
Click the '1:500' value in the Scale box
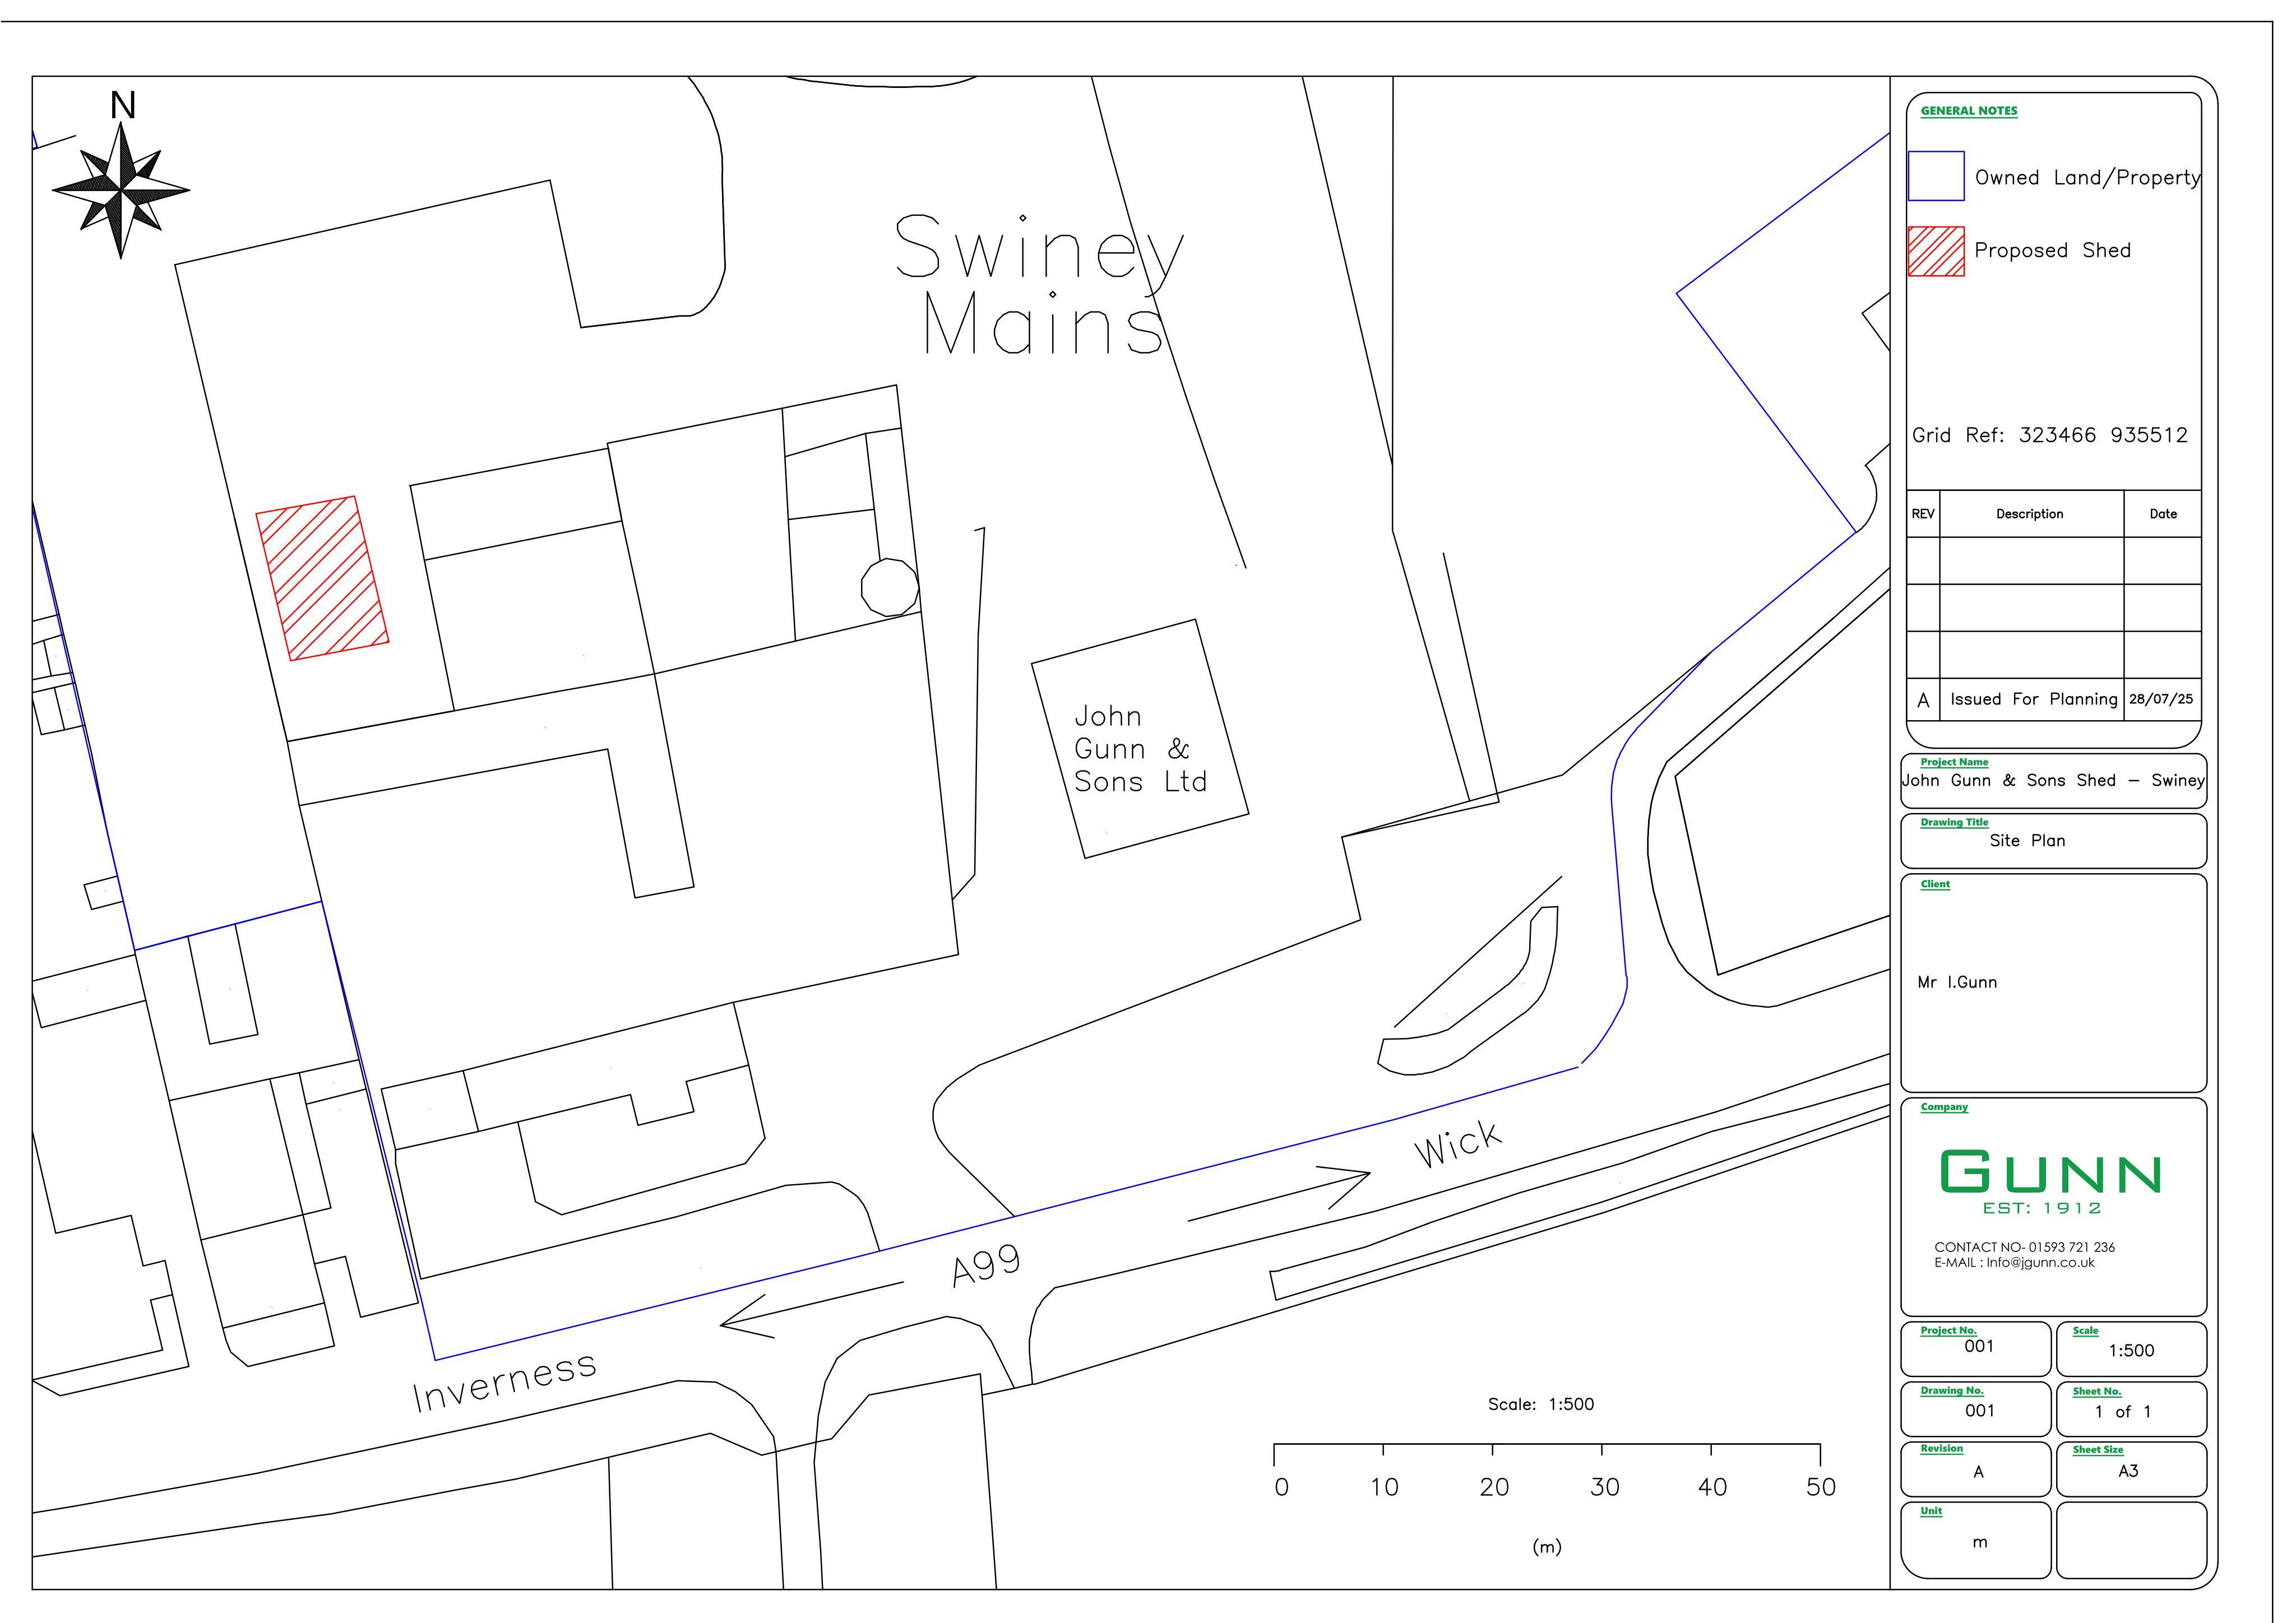[2131, 1351]
